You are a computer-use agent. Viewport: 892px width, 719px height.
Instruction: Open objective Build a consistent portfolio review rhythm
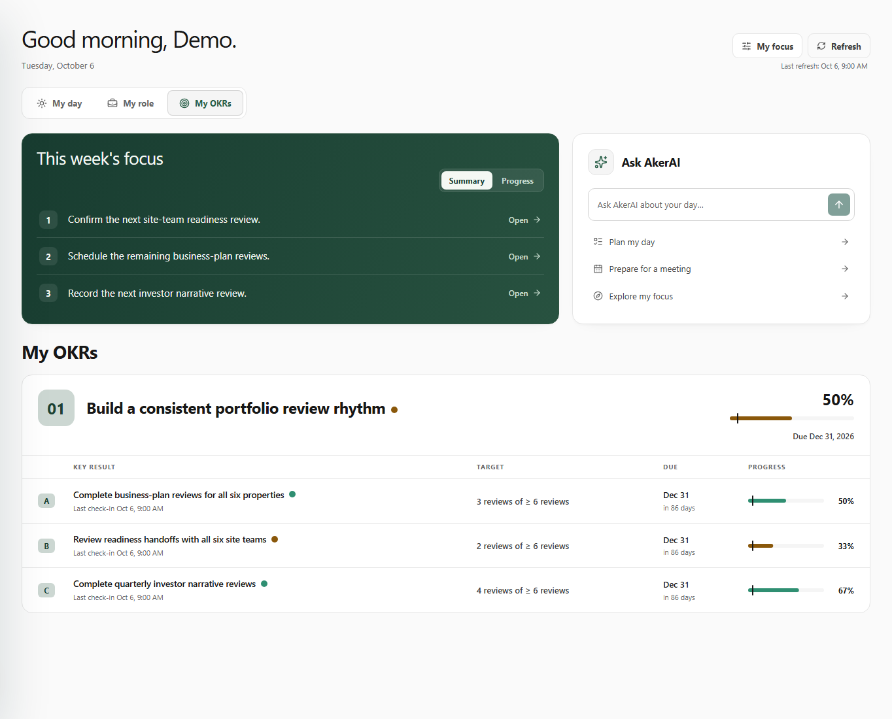coord(236,409)
